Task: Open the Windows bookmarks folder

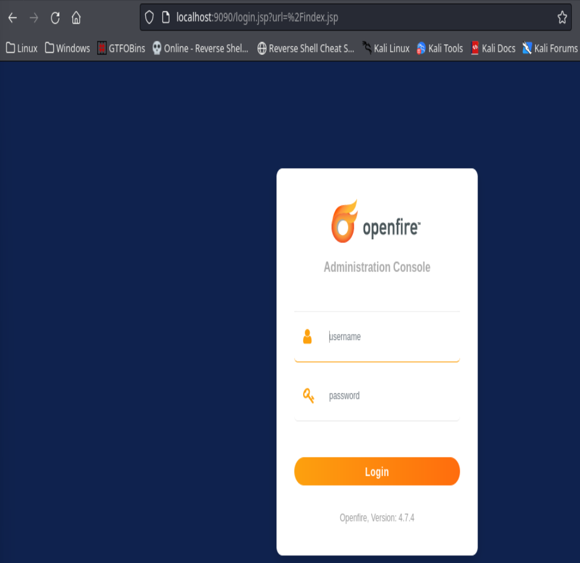Action: [67, 48]
